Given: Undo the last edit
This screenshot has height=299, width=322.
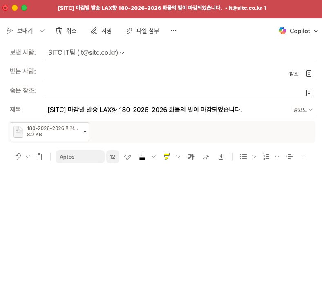Looking at the screenshot, I should (x=18, y=157).
